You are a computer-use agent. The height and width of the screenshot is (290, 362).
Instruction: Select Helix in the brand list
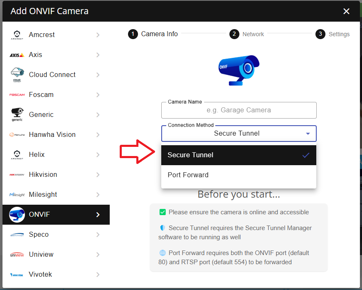[56, 155]
